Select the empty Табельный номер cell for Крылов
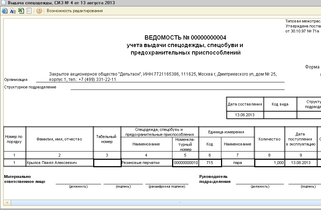The image size is (321, 210). pos(107,163)
